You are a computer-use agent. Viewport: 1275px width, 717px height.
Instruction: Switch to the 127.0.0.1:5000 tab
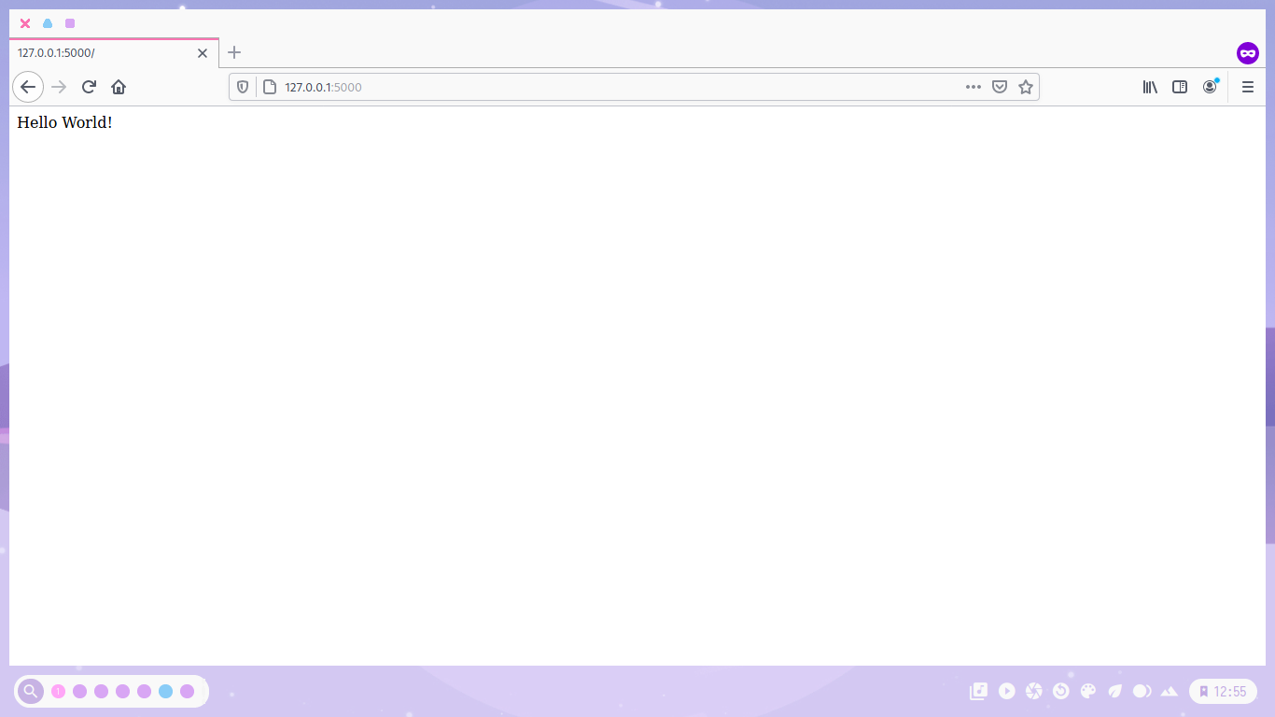(x=103, y=53)
